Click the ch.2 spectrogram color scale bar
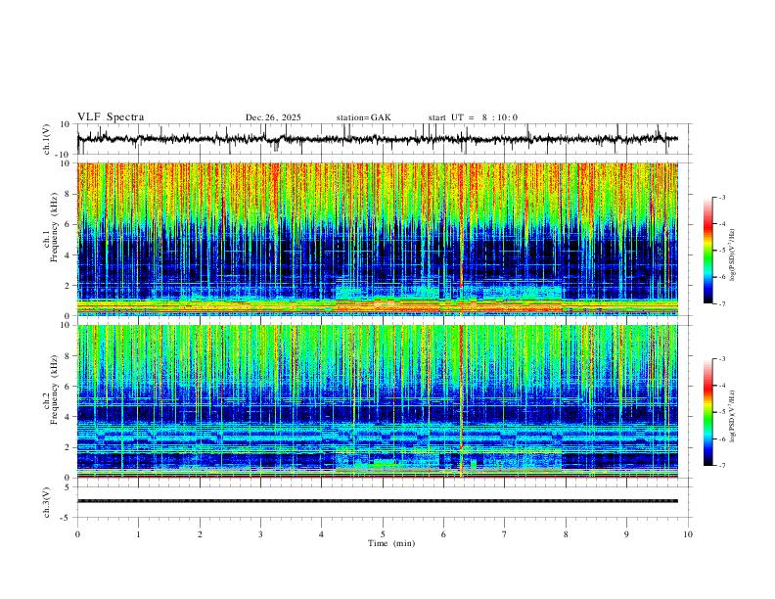Screen dimensions: 775x599 [708, 412]
